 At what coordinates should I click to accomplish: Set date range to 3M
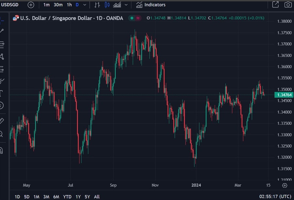pyautogui.click(x=46, y=197)
